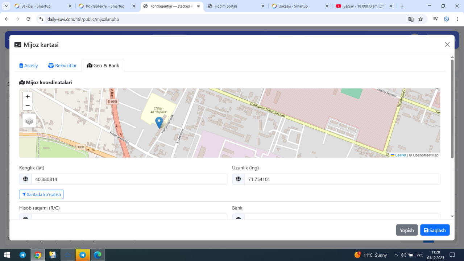Close the Mijoz kartasi dialog with X
The image size is (464, 261).
[x=447, y=45]
